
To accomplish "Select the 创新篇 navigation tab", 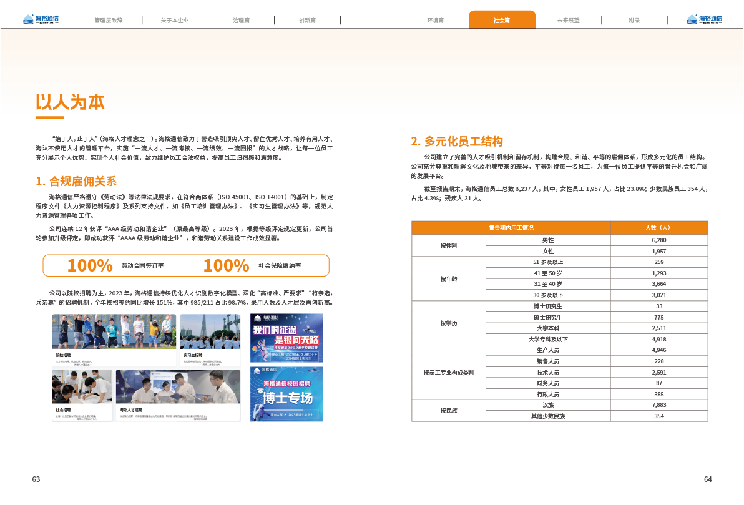I will point(307,20).
